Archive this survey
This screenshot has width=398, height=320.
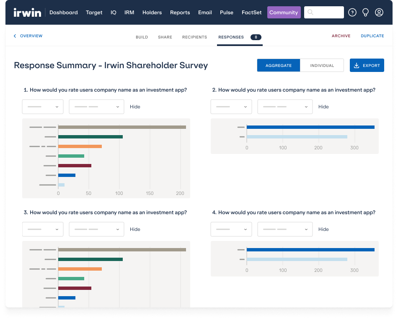pyautogui.click(x=341, y=36)
